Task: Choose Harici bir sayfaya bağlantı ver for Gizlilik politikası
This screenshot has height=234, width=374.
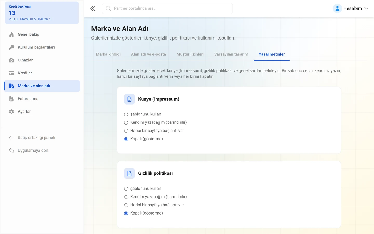Action: pos(126,205)
